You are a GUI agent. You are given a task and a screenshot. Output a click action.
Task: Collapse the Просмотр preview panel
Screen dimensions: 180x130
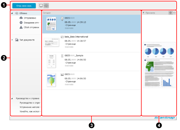pos(144,13)
